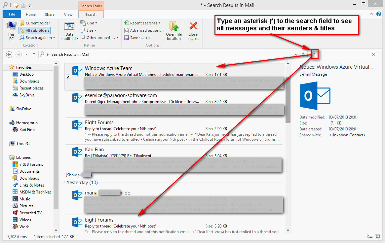
Task: Select Eight Forums email sized 2.90 KB
Action: point(174,131)
